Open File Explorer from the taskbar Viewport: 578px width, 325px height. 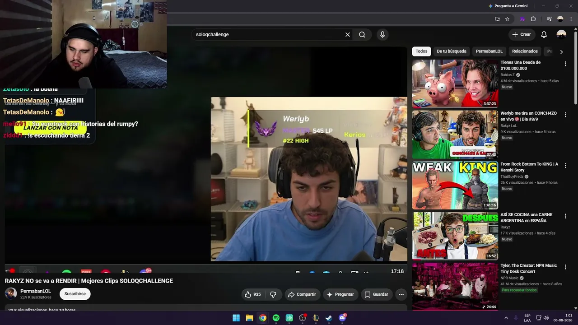pyautogui.click(x=249, y=318)
